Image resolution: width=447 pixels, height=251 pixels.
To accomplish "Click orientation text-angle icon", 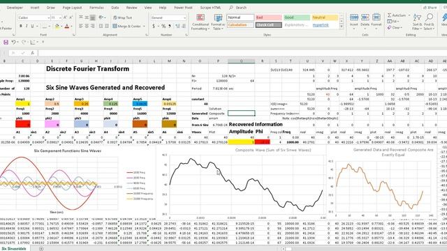I will coord(101,17).
